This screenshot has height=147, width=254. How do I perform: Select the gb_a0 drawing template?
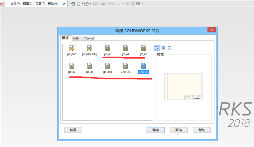108,51
